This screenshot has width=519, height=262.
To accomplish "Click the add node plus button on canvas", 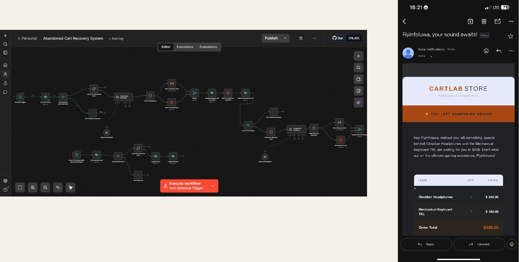I will pyautogui.click(x=358, y=56).
